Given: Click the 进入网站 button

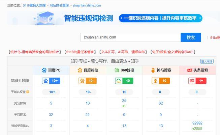Looking at the screenshot, I should (x=207, y=61).
